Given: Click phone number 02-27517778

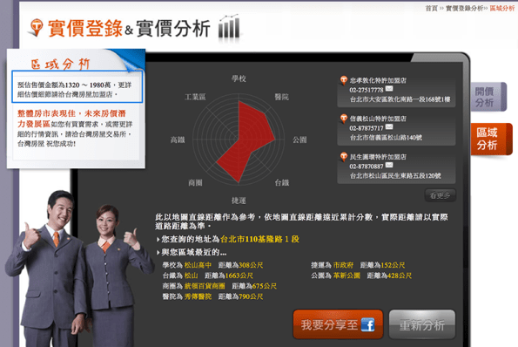Looking at the screenshot, I should click(367, 90).
